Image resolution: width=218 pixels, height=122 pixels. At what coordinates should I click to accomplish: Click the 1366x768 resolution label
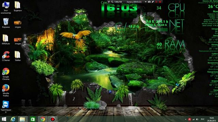(x=118, y=2)
